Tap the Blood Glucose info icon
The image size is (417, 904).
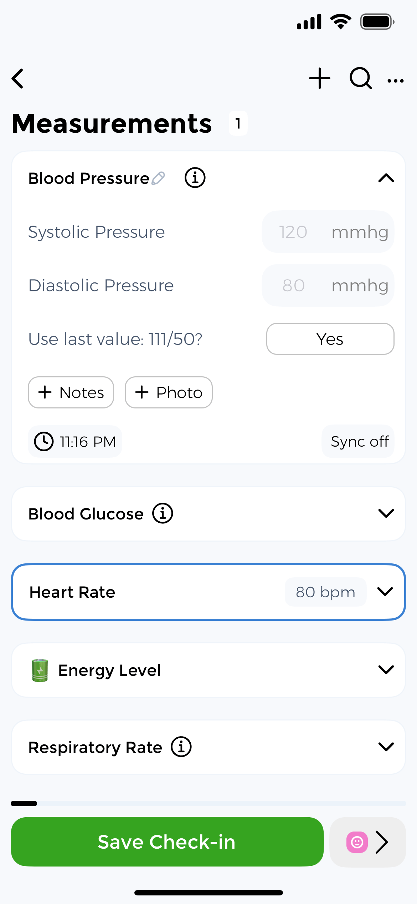click(x=163, y=513)
